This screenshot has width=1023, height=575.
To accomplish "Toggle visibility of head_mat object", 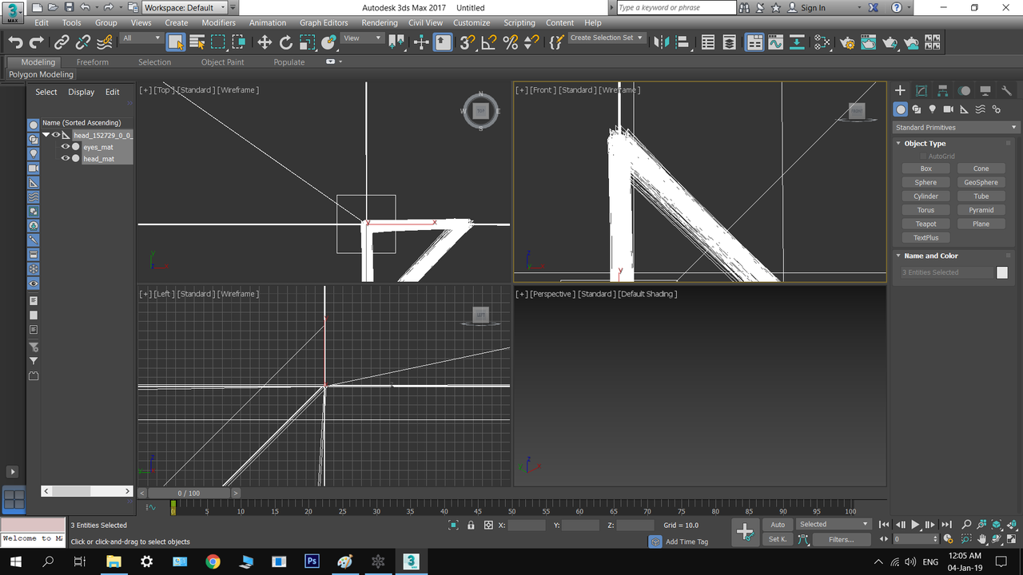I will click(x=66, y=158).
